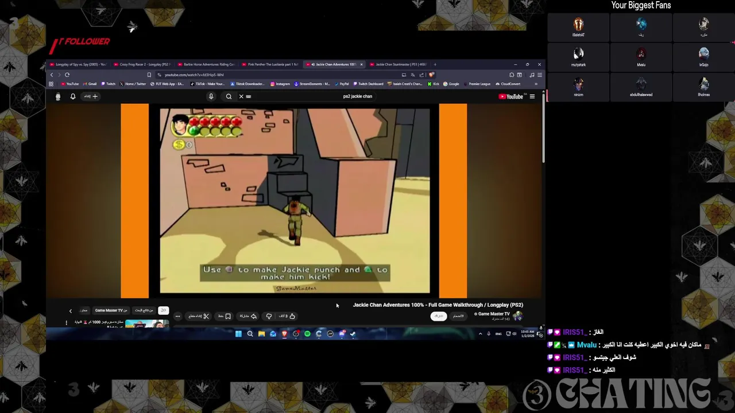The height and width of the screenshot is (413, 735).
Task: Dislike the video with thumbs down
Action: [269, 316]
